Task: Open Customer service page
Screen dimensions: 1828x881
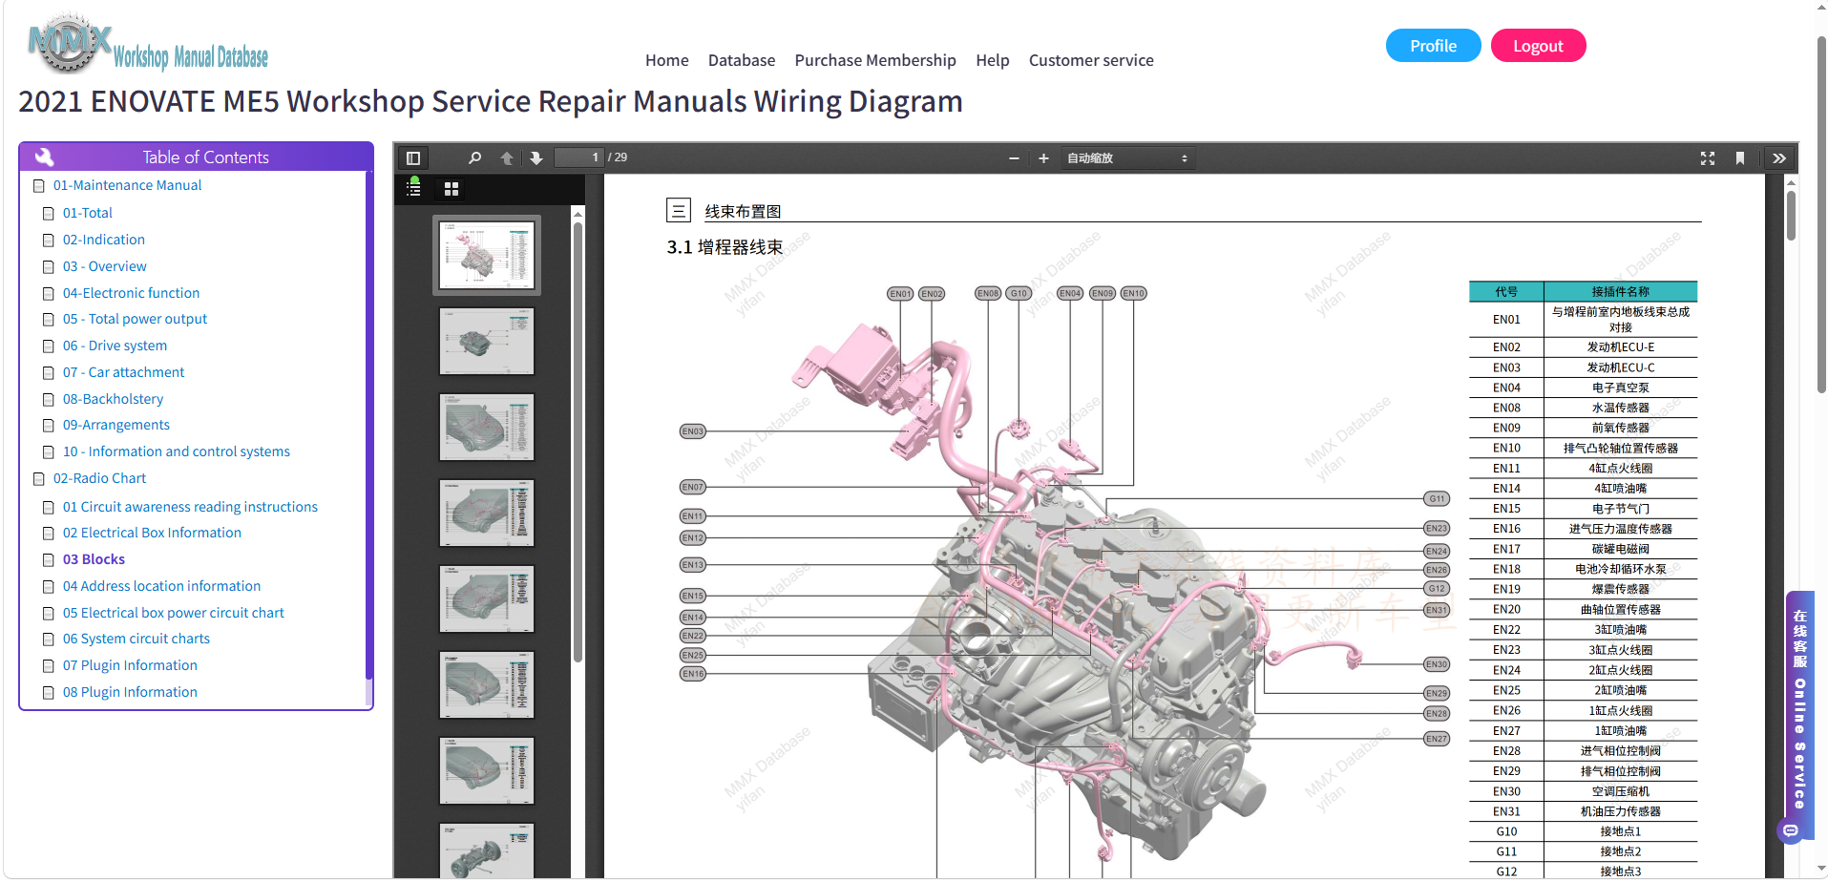Action: 1091,60
